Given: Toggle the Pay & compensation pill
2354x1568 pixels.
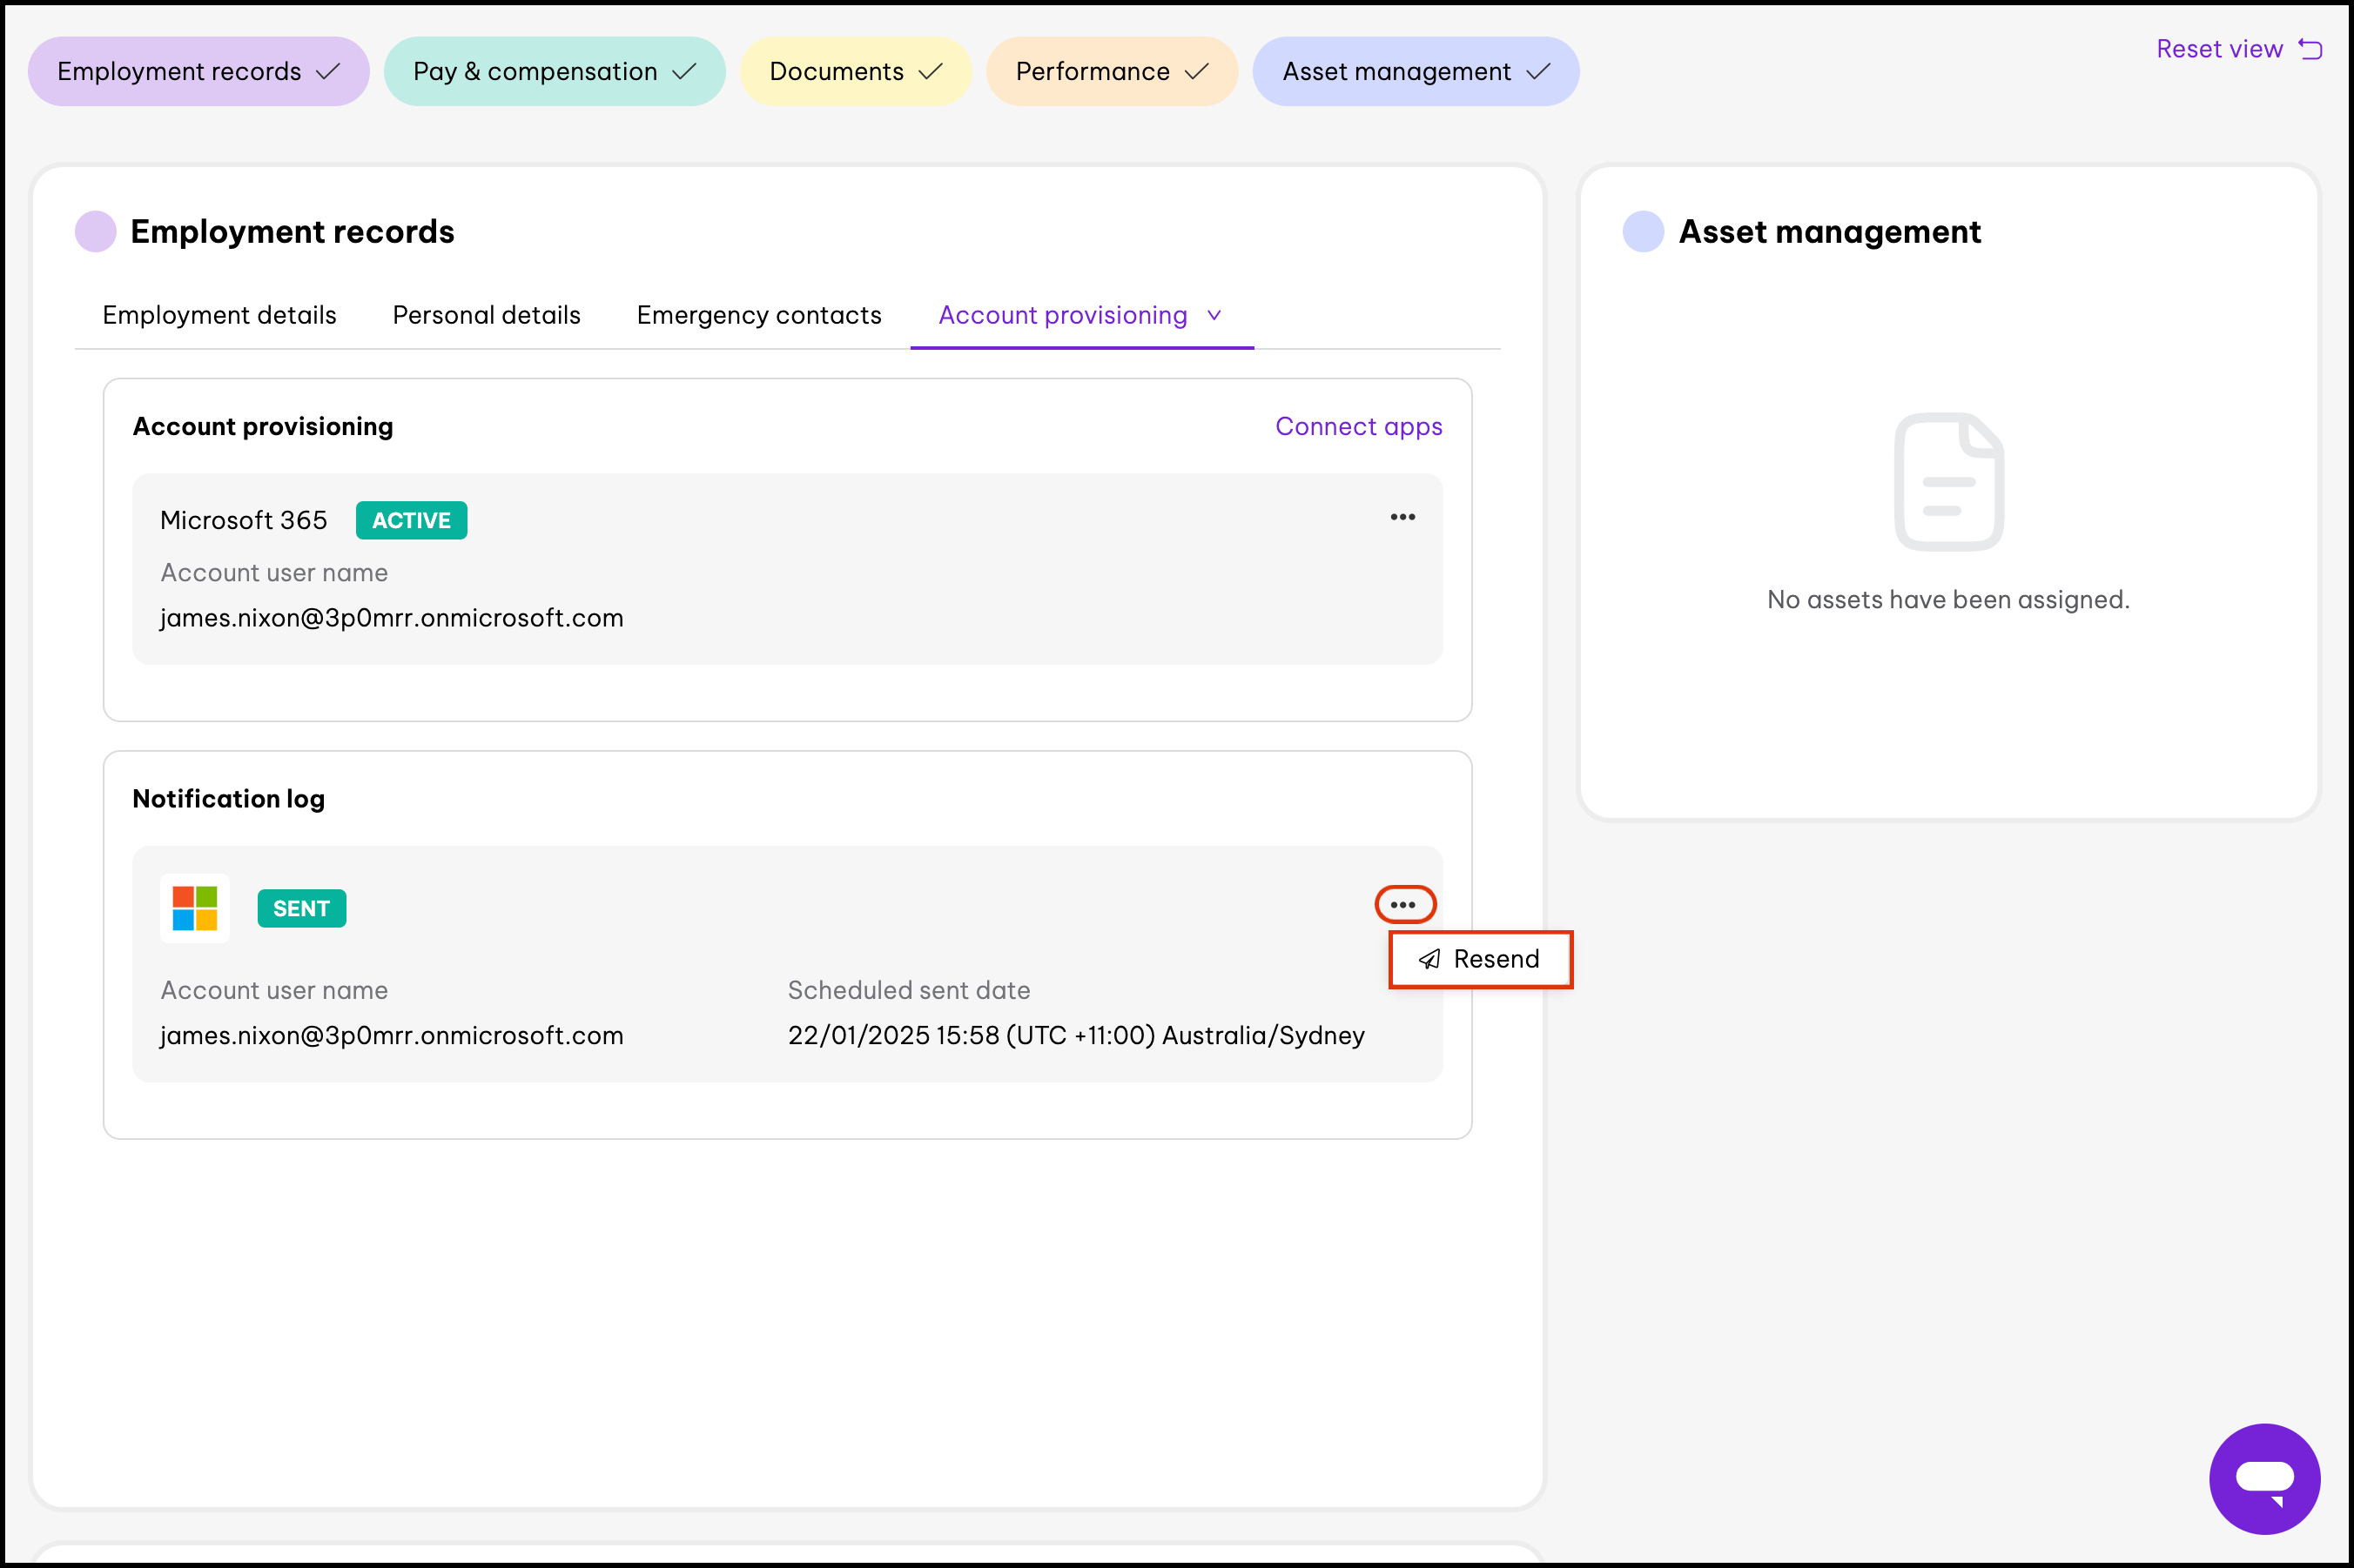Looking at the screenshot, I should [555, 72].
